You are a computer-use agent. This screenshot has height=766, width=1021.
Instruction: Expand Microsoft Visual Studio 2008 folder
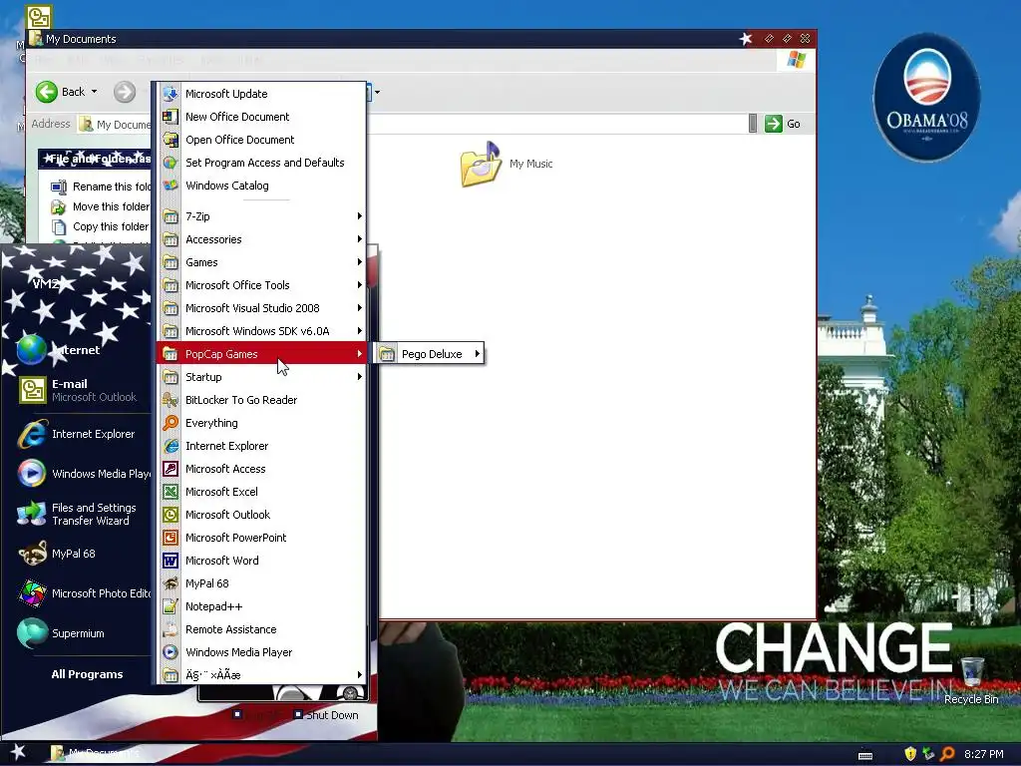coord(260,308)
